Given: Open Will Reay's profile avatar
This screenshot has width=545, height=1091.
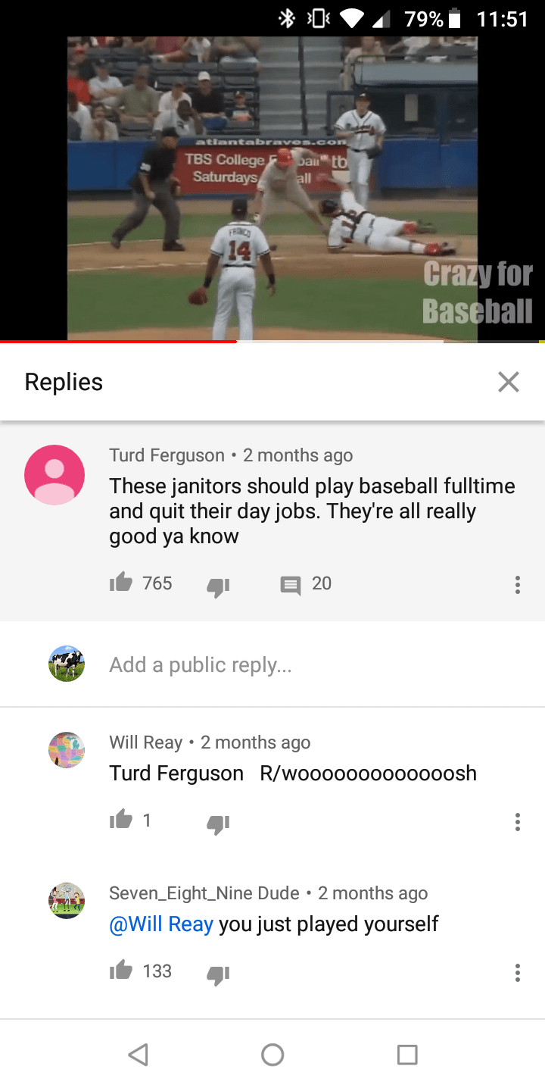Looking at the screenshot, I should 67,750.
